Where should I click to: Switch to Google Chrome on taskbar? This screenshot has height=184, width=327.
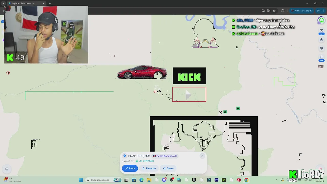pos(246,180)
